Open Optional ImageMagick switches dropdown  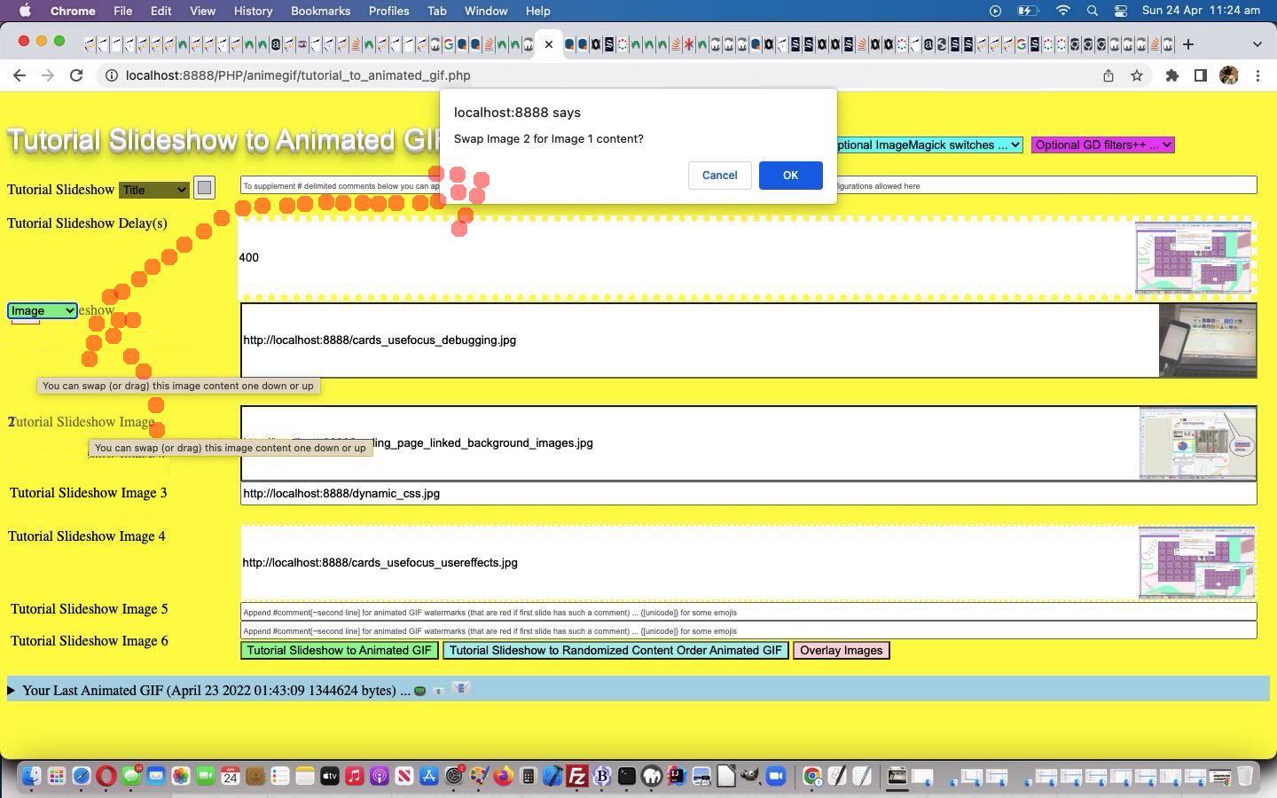[x=928, y=145]
